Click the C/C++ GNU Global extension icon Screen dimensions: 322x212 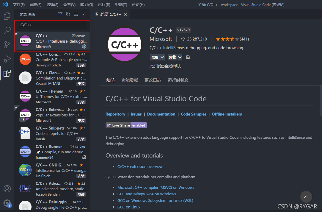click(x=25, y=170)
